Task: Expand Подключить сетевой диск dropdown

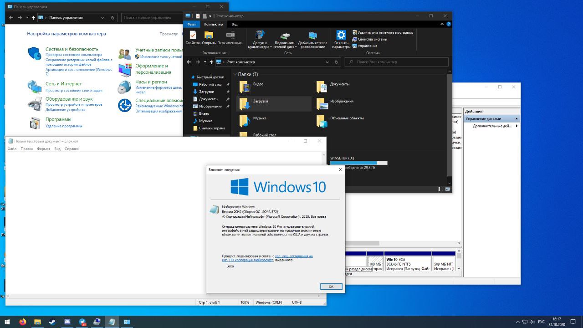Action: click(x=296, y=46)
